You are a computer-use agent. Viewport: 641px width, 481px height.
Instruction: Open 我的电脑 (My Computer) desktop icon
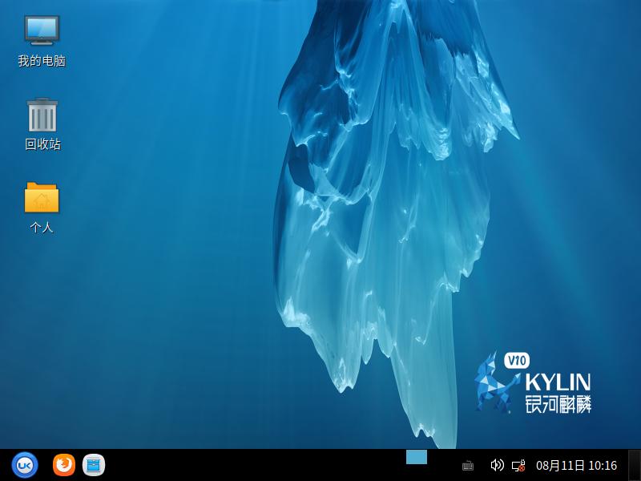click(41, 34)
